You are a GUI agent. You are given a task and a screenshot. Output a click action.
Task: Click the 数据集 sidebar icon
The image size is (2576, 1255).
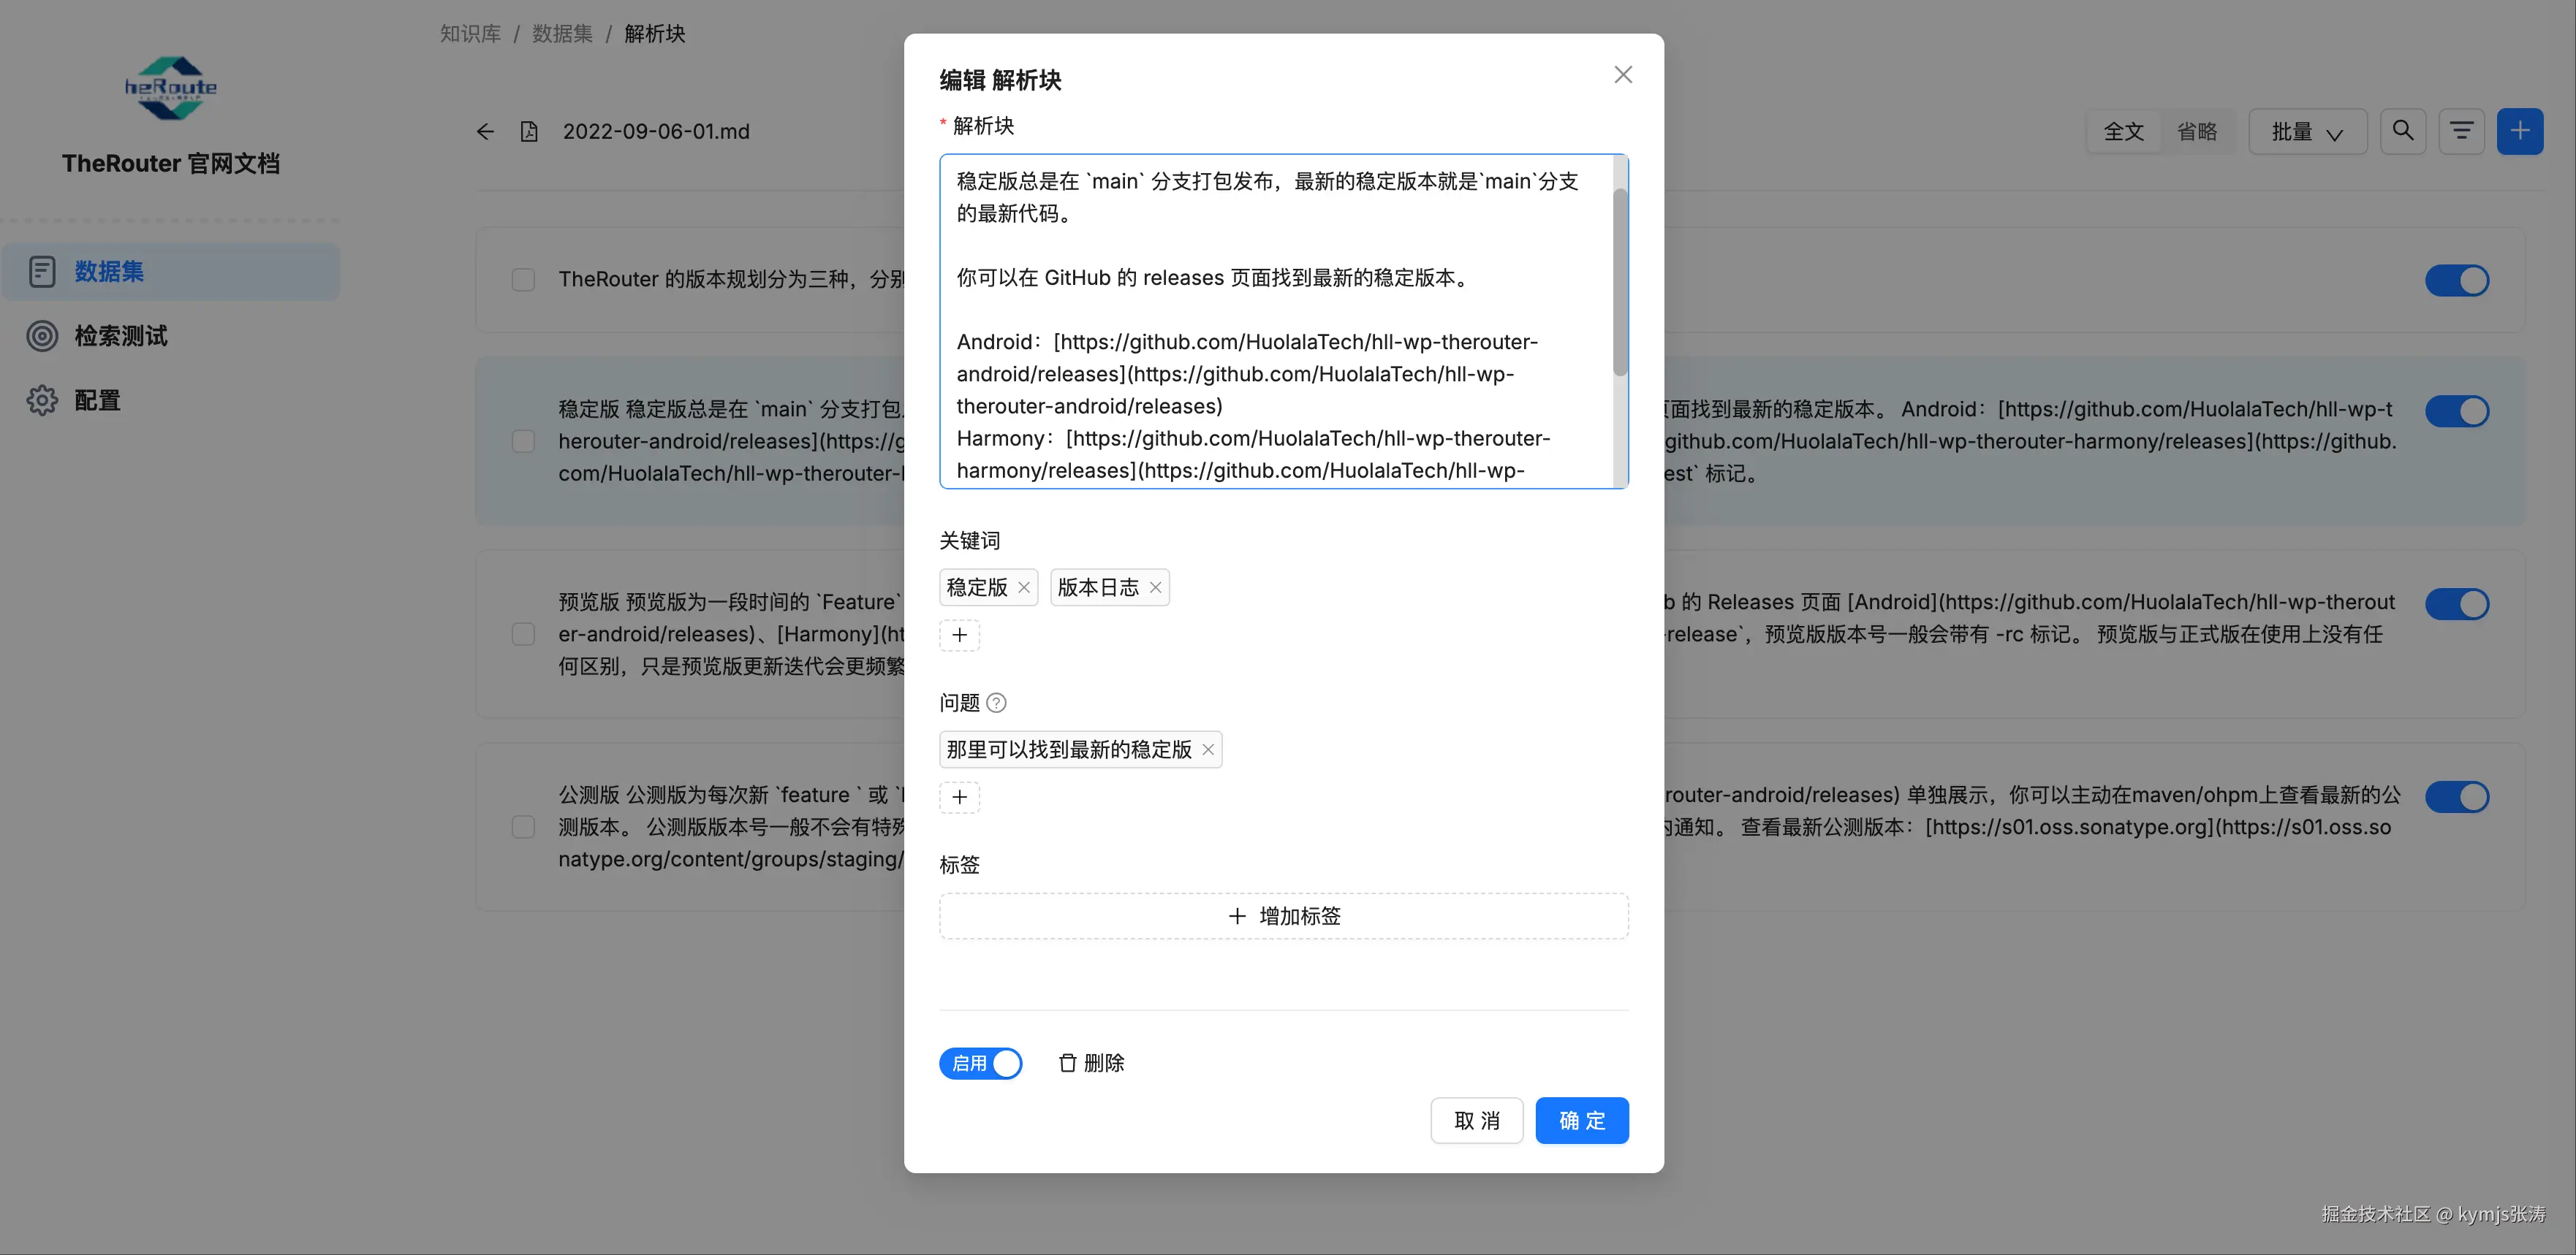[42, 272]
